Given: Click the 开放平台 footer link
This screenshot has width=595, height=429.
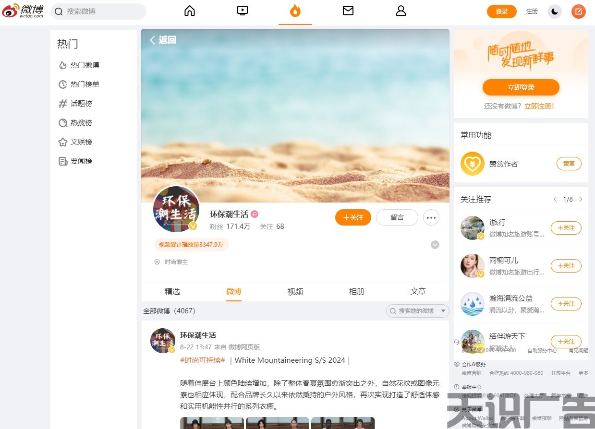Looking at the screenshot, I should pyautogui.click(x=560, y=373).
